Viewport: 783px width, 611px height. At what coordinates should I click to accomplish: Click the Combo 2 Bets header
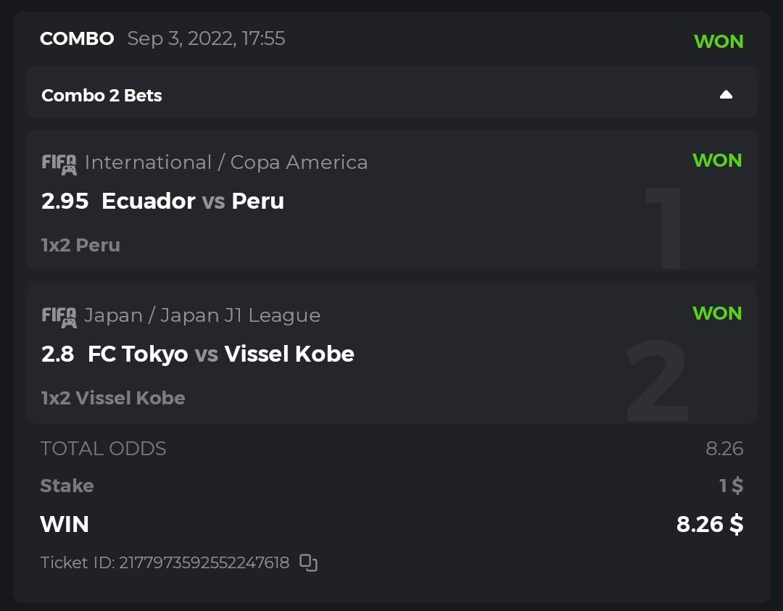tap(101, 96)
